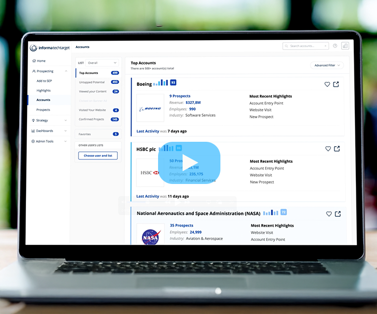Open NASA in a new window
Viewport: 377px width, 314px height.
click(x=338, y=214)
